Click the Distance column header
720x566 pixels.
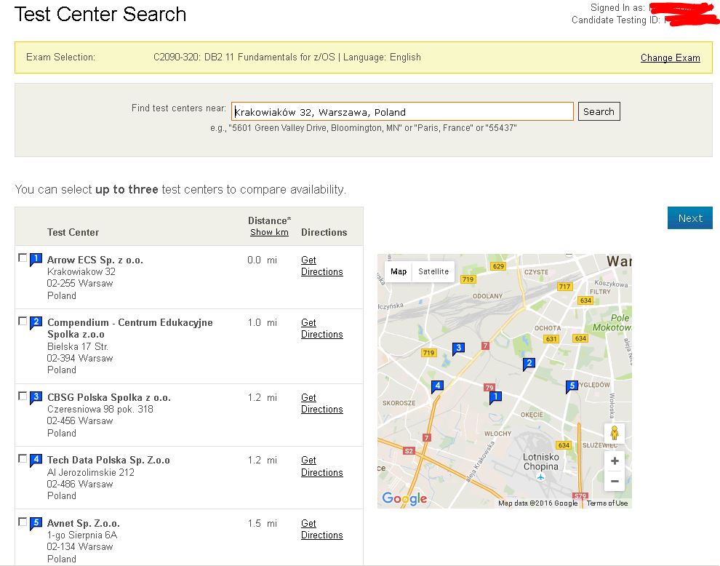pos(269,220)
